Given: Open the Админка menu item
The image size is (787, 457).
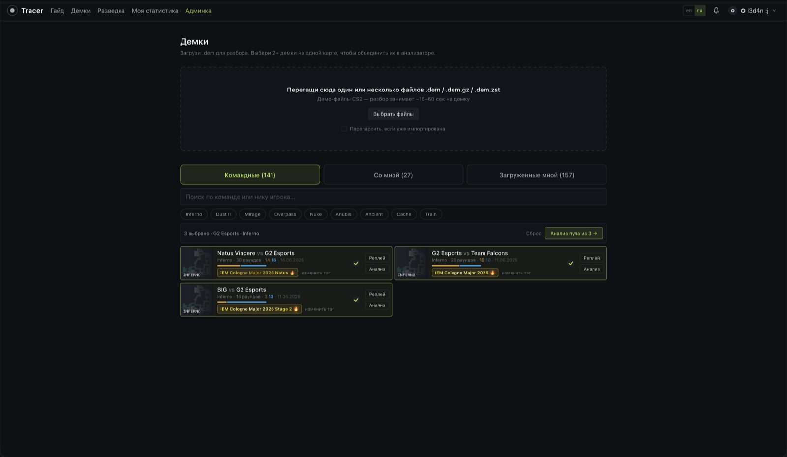Looking at the screenshot, I should click(x=198, y=11).
